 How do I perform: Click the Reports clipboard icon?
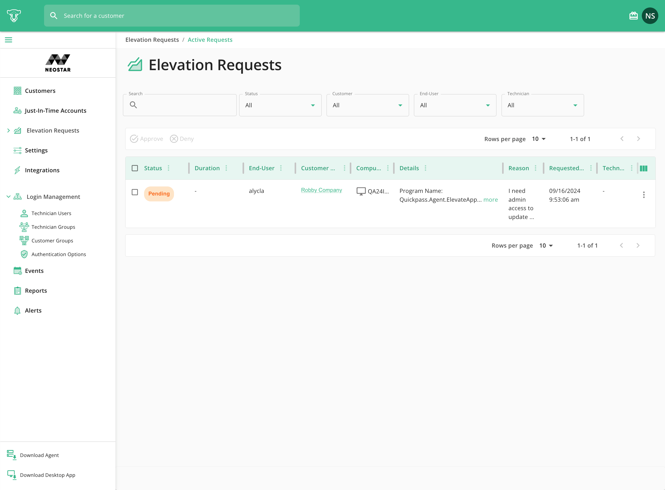pyautogui.click(x=18, y=291)
